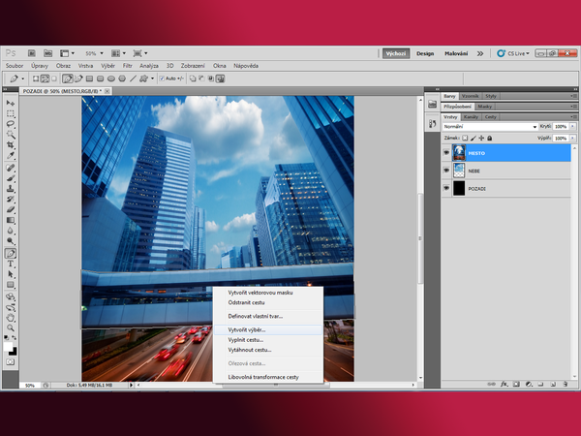The width and height of the screenshot is (581, 436).
Task: Expand the Krytí opacity slider arrow
Action: pyautogui.click(x=570, y=127)
